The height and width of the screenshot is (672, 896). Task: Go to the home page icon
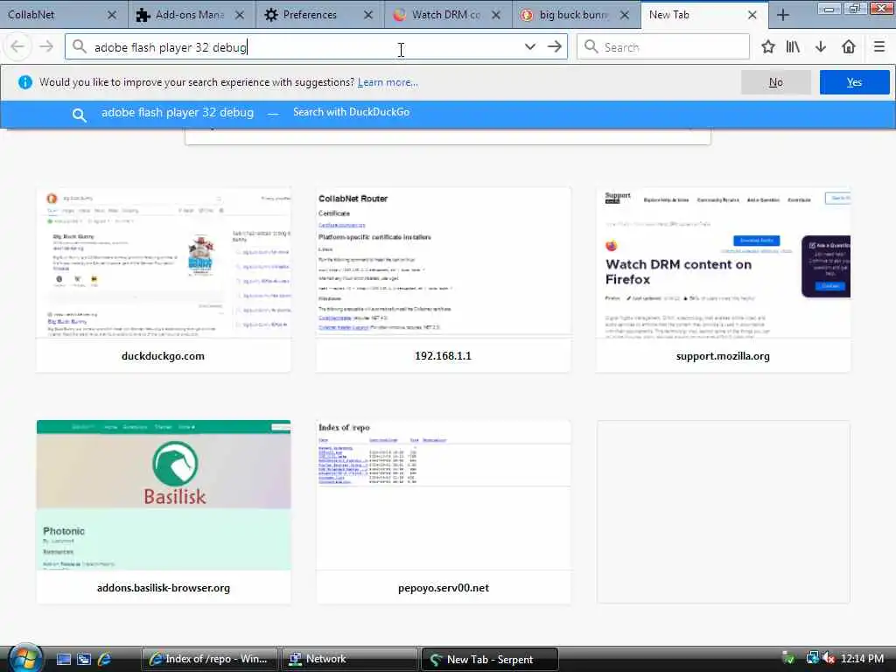coord(849,47)
